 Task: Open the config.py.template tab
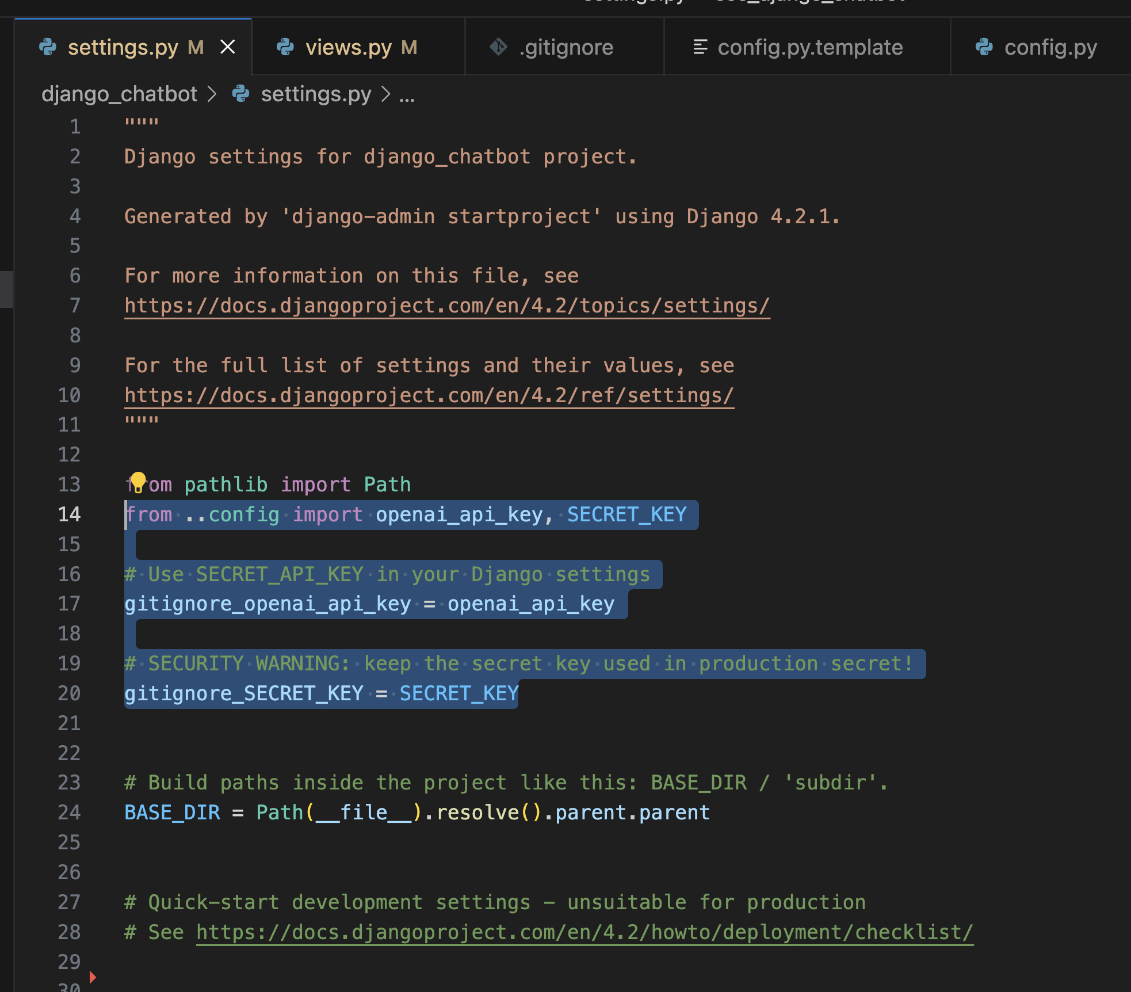pos(809,47)
